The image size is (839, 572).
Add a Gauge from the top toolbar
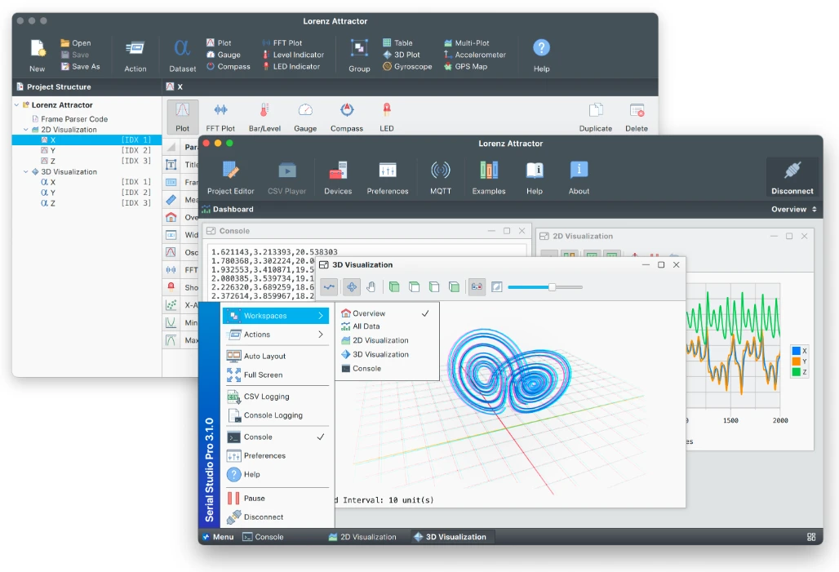(223, 55)
